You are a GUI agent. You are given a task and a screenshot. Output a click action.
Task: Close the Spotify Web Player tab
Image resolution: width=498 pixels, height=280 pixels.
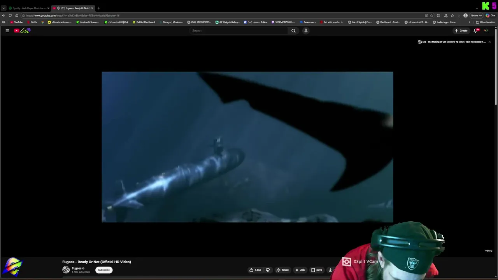(48, 8)
